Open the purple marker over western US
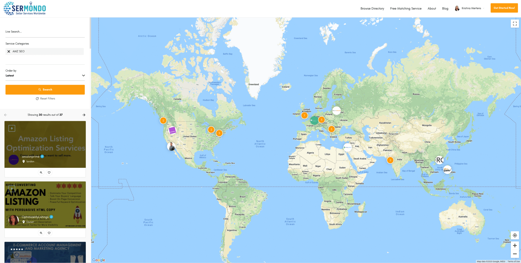This screenshot has height=263, width=521. [172, 130]
